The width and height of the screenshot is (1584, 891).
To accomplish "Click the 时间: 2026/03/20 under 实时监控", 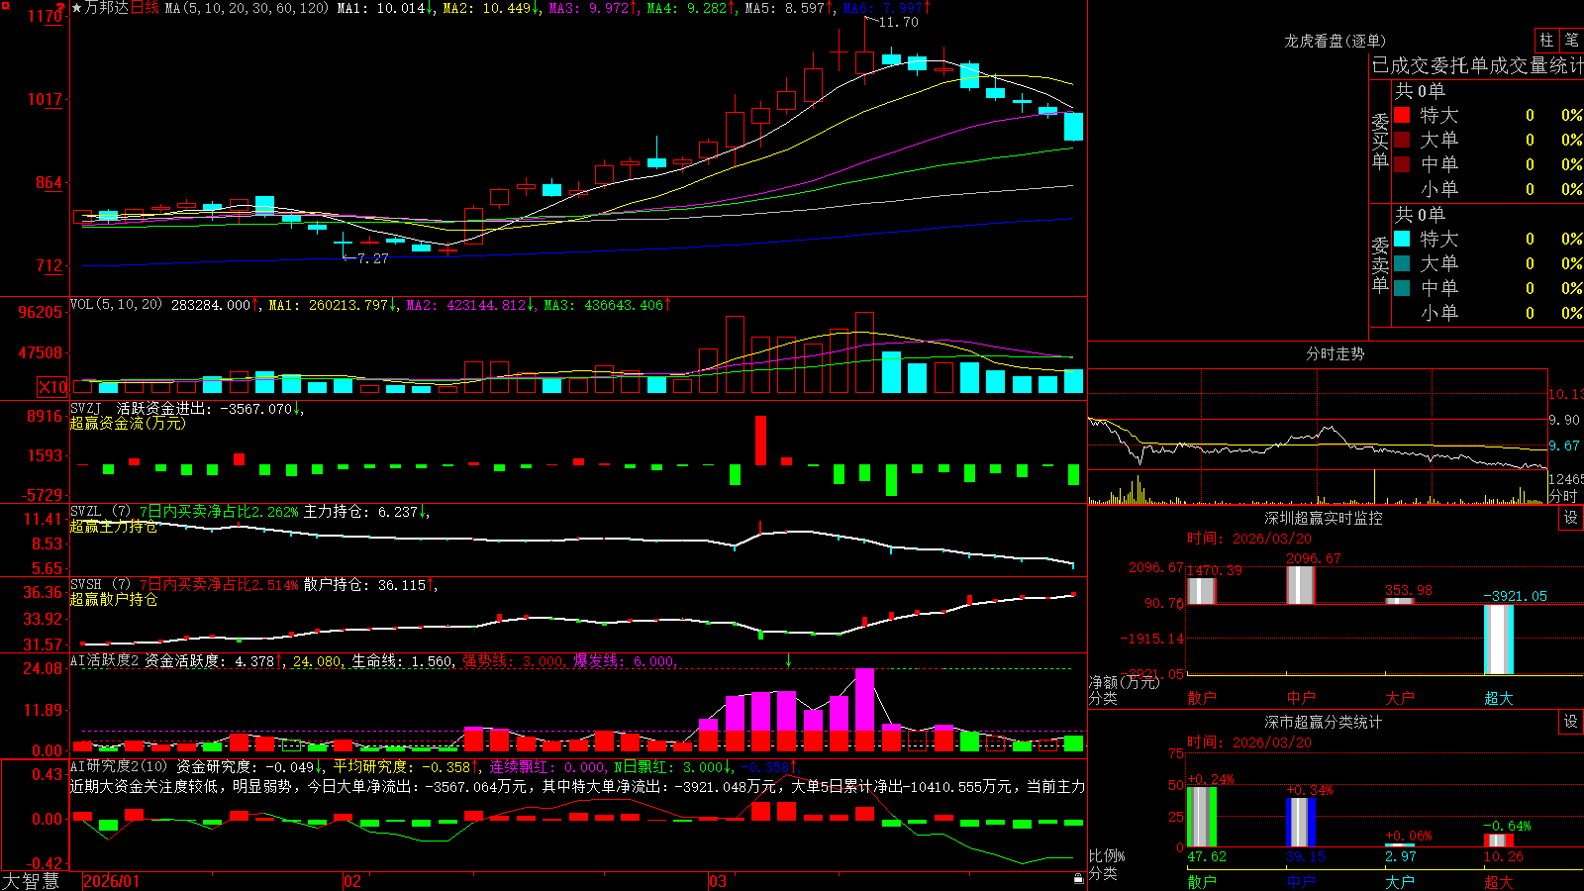I will pyautogui.click(x=1249, y=539).
